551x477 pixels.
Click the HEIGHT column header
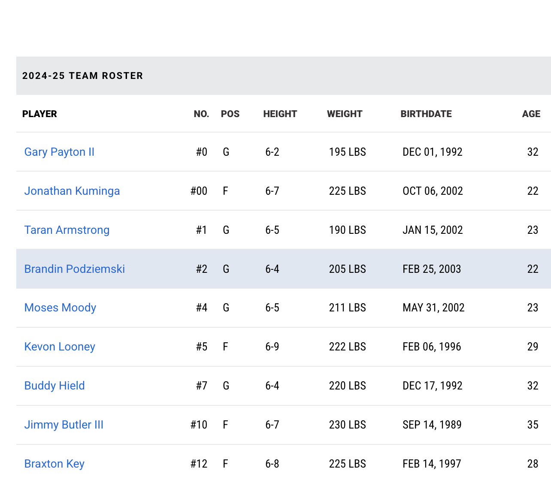[x=280, y=114]
